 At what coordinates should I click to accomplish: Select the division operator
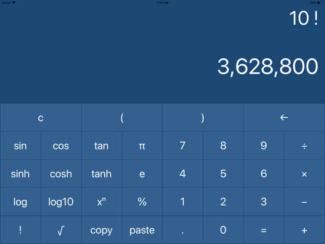pyautogui.click(x=304, y=146)
